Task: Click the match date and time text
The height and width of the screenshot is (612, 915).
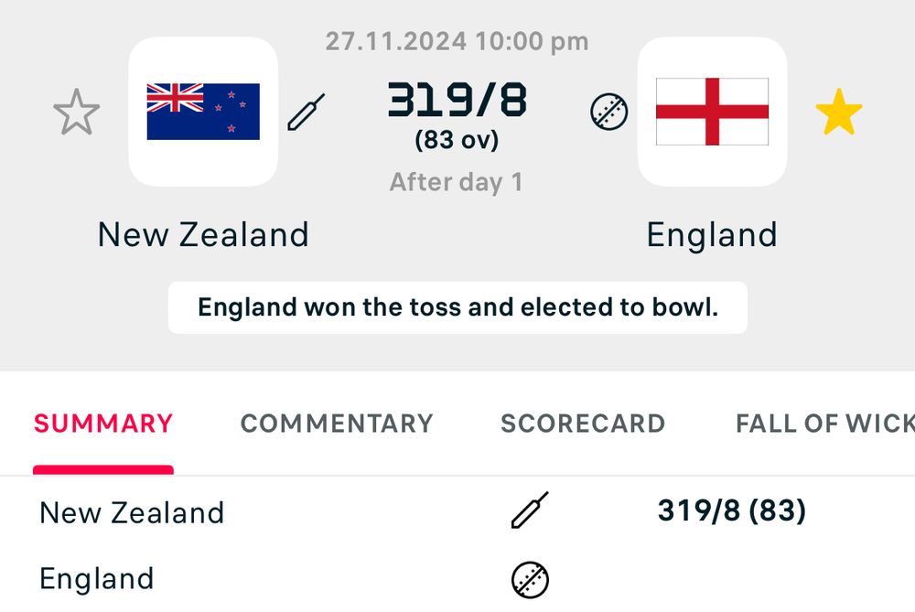Action: [x=457, y=41]
